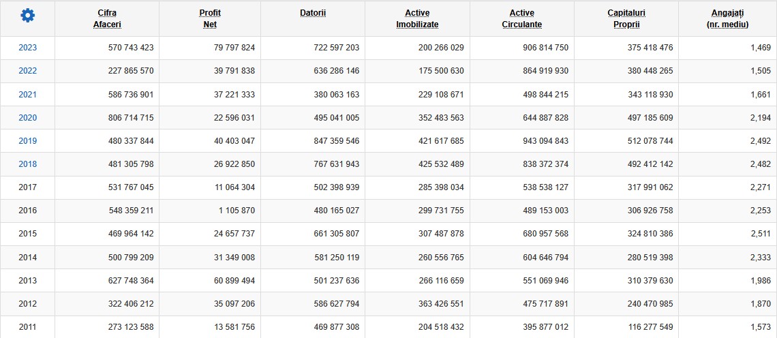Click the Active Imobilizate column header
The height and width of the screenshot is (338, 777).
coord(417,18)
